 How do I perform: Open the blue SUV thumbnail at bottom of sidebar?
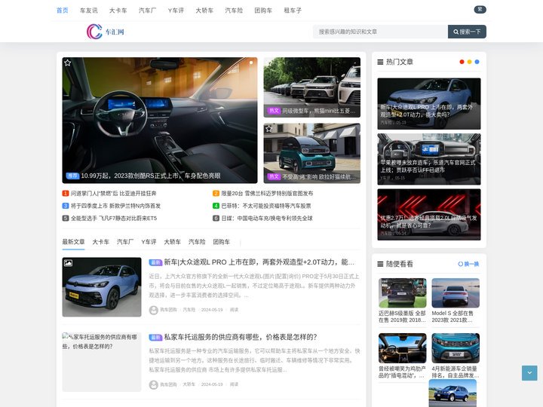pos(452,393)
